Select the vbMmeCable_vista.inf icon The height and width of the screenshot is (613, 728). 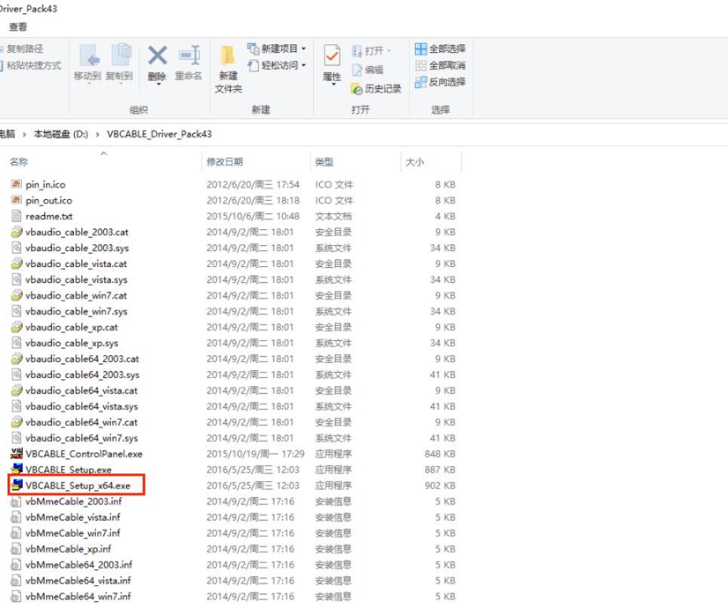pyautogui.click(x=17, y=517)
